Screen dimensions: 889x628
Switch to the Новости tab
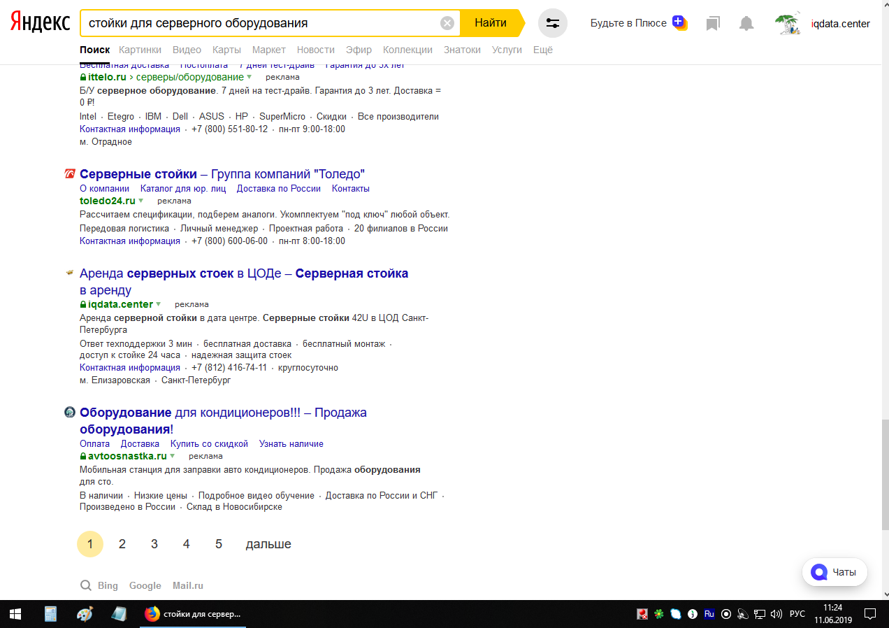tap(316, 50)
